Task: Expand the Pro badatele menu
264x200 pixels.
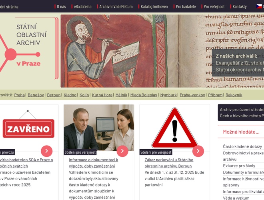Action: tap(186, 7)
